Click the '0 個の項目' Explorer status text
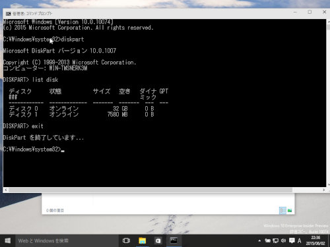 point(55,211)
